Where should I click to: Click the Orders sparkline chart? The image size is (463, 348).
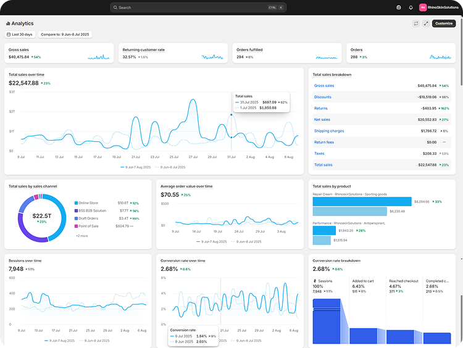(440, 57)
